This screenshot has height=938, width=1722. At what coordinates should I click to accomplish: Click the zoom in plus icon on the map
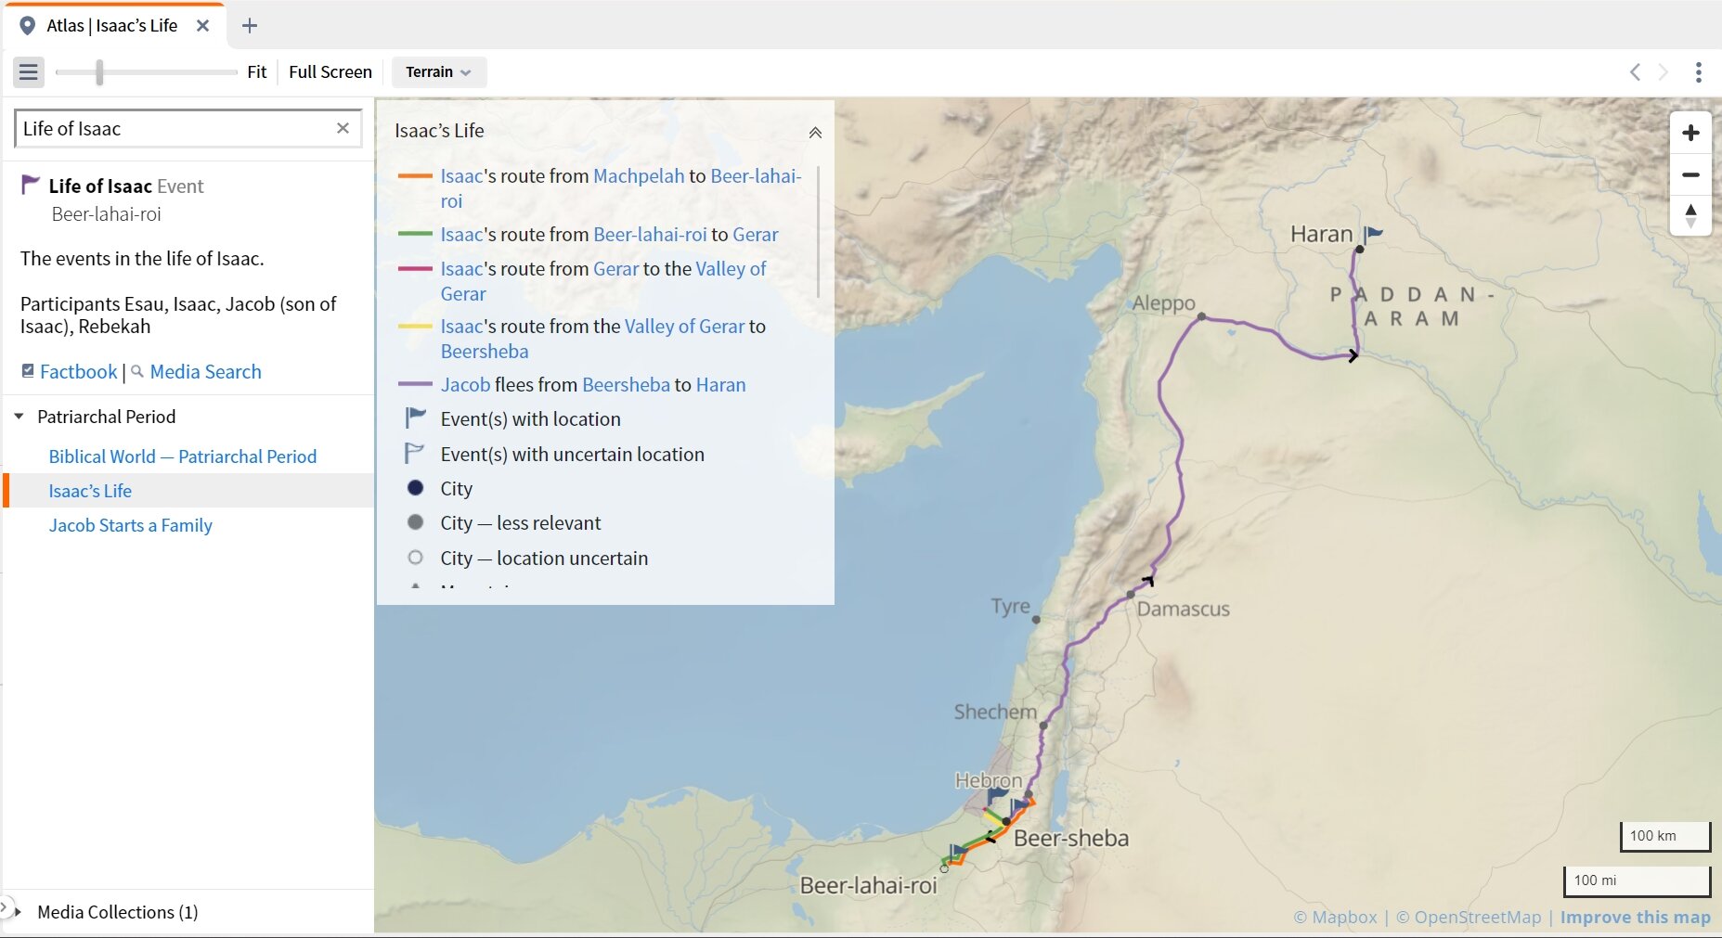(1691, 132)
